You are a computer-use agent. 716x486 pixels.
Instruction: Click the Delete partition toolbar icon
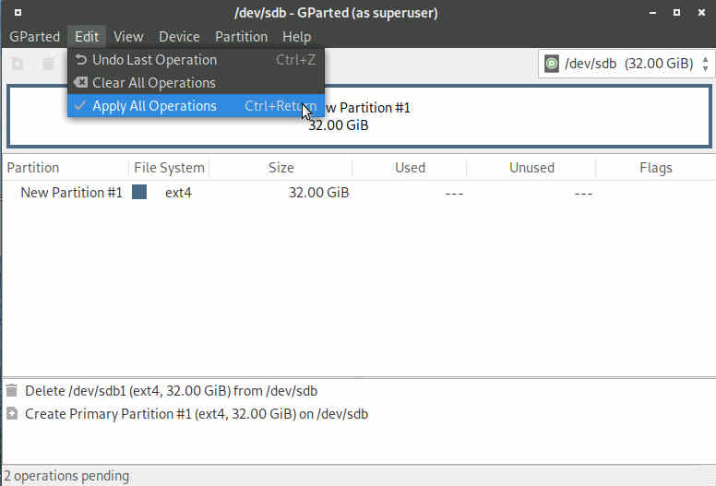pos(48,64)
